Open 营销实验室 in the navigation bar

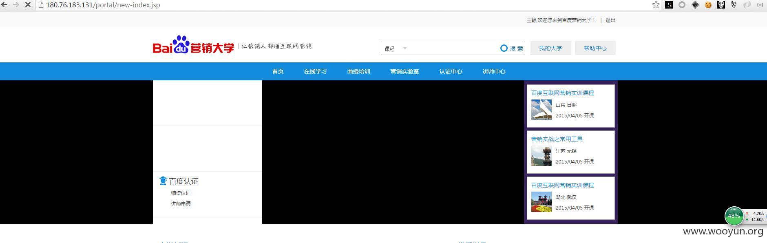(x=404, y=71)
